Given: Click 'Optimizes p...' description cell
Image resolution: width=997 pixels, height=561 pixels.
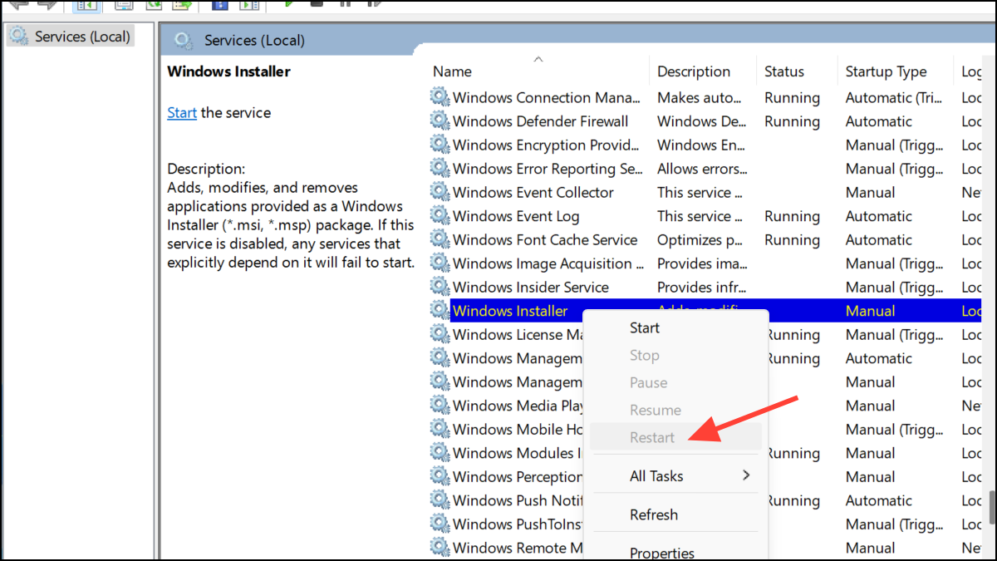Looking at the screenshot, I should (700, 239).
